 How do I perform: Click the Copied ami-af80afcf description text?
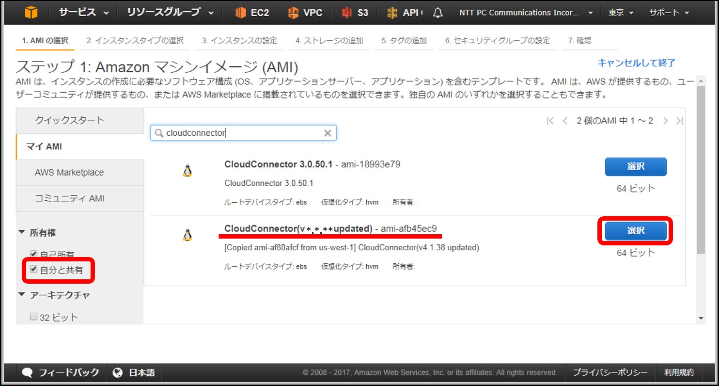[352, 247]
